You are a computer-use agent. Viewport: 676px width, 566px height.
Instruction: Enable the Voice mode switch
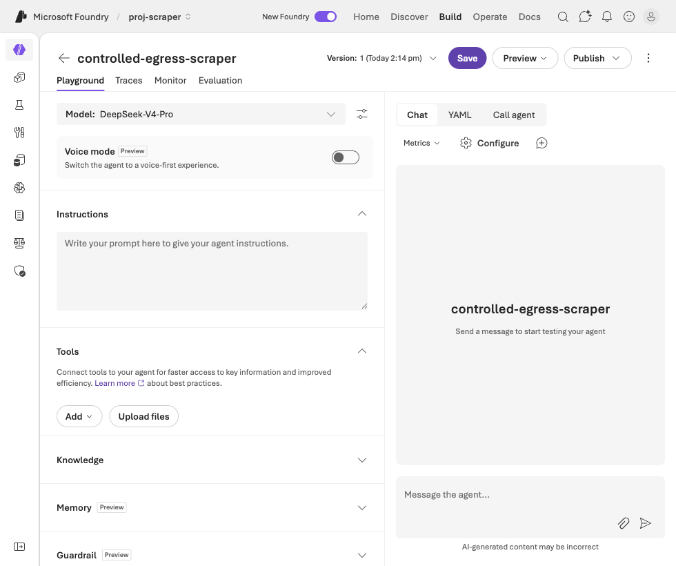[346, 157]
